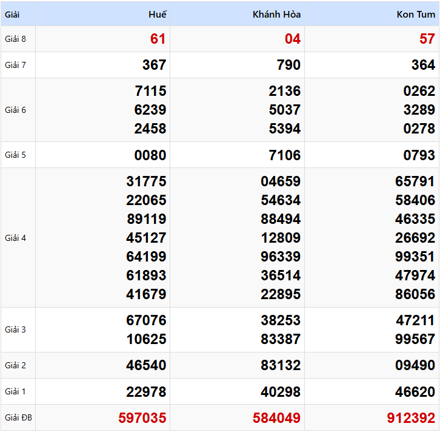Select number 5394 in Khánh Hòa
This screenshot has height=432, width=440.
pyautogui.click(x=284, y=129)
